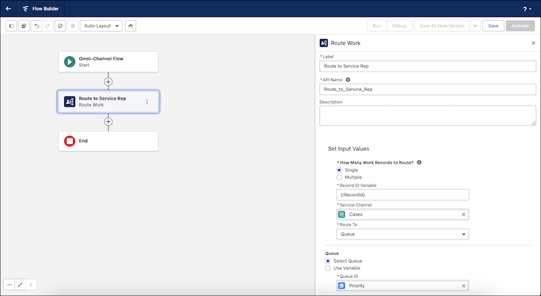541x296 pixels.
Task: Click the Set Input Values heading
Action: (348, 149)
